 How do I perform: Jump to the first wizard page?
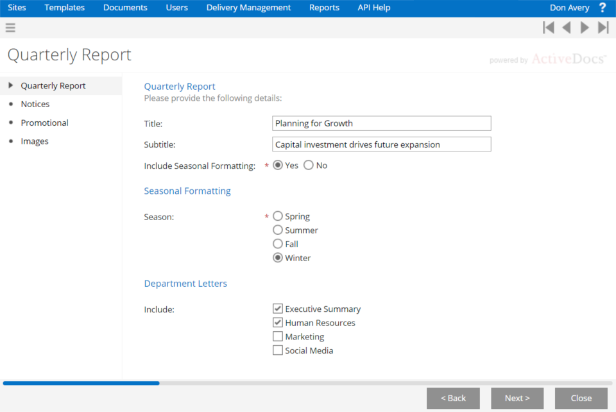[549, 28]
